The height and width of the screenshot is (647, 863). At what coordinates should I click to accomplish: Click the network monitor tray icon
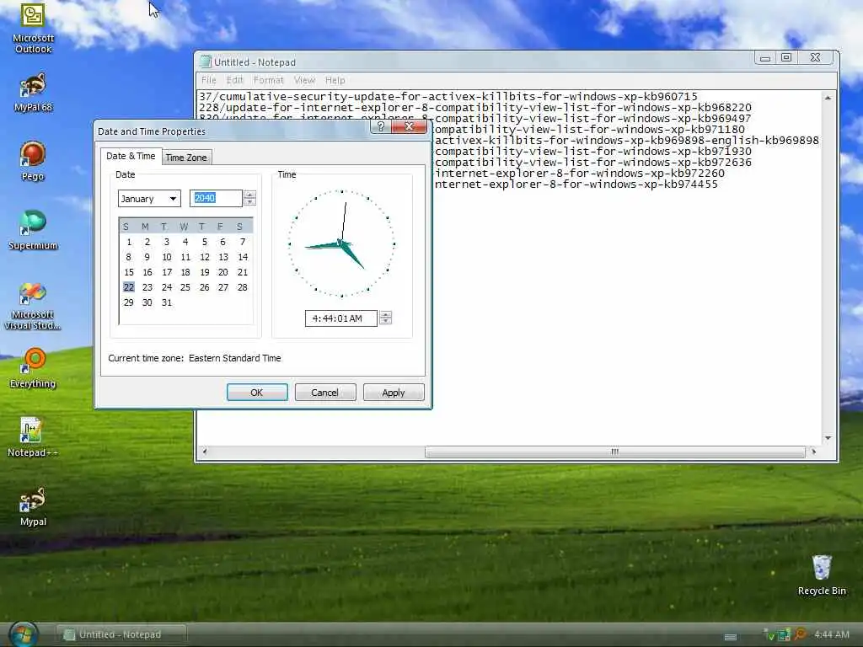[784, 635]
